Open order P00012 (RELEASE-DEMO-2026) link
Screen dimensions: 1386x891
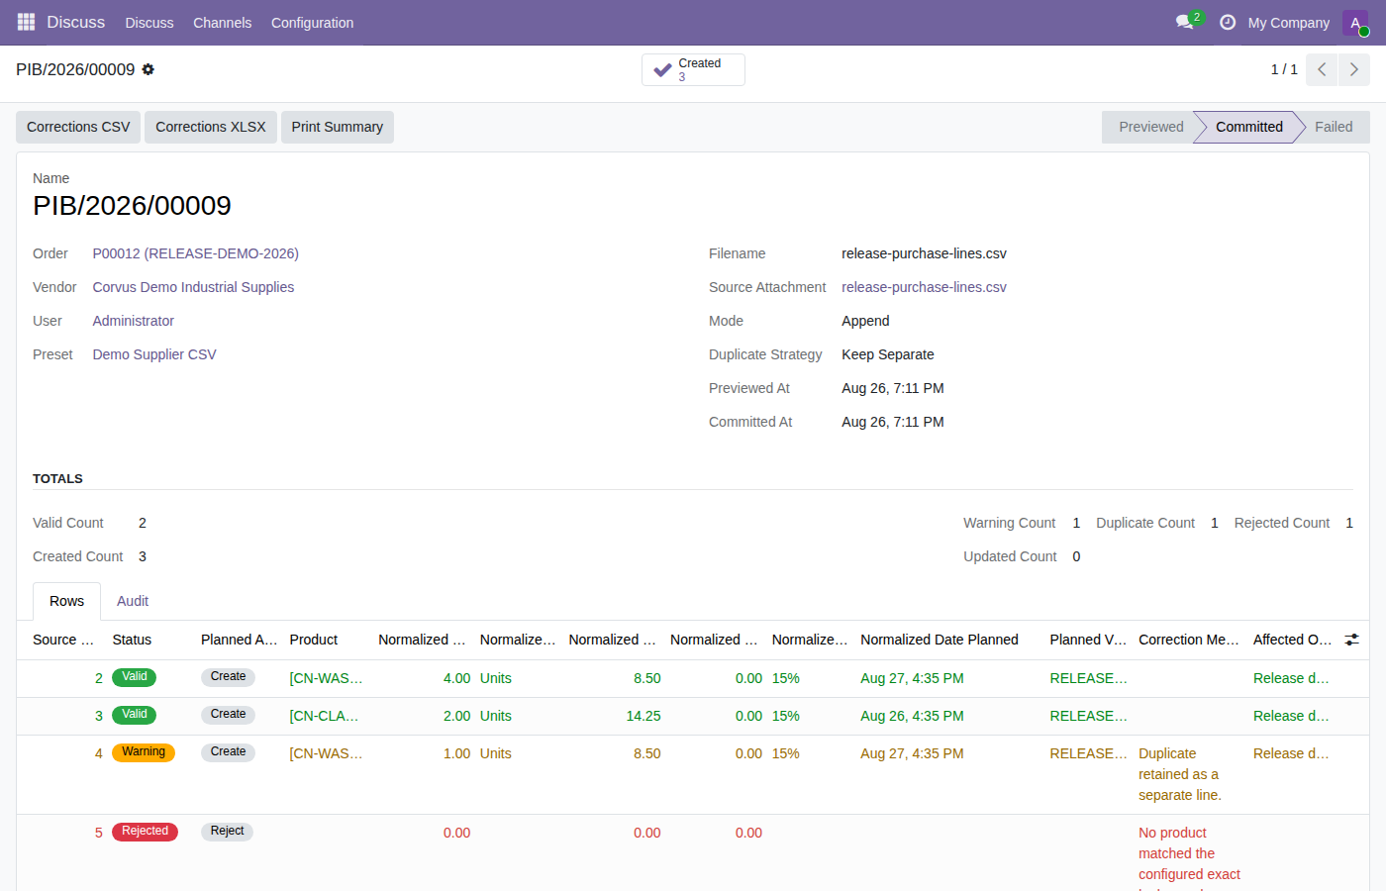coord(196,253)
